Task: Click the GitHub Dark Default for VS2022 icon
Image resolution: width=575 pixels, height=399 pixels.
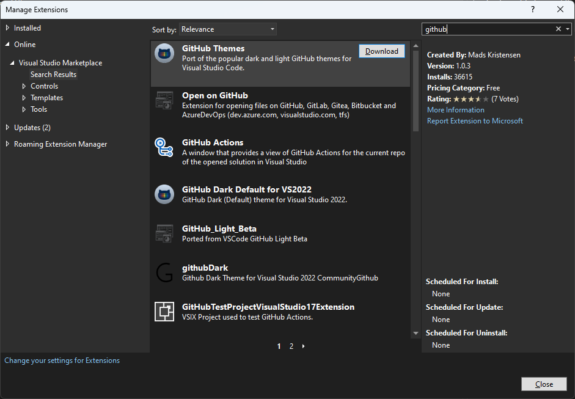Action: [x=164, y=194]
